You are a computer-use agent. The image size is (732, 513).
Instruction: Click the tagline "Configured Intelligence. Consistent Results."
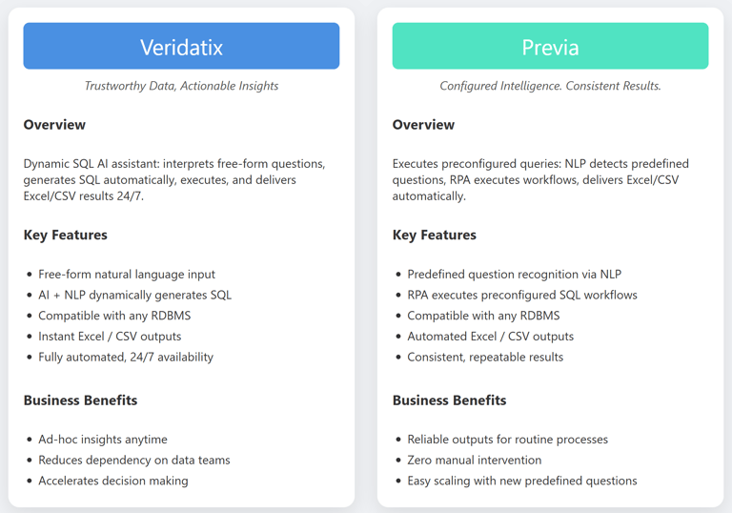[x=550, y=86]
